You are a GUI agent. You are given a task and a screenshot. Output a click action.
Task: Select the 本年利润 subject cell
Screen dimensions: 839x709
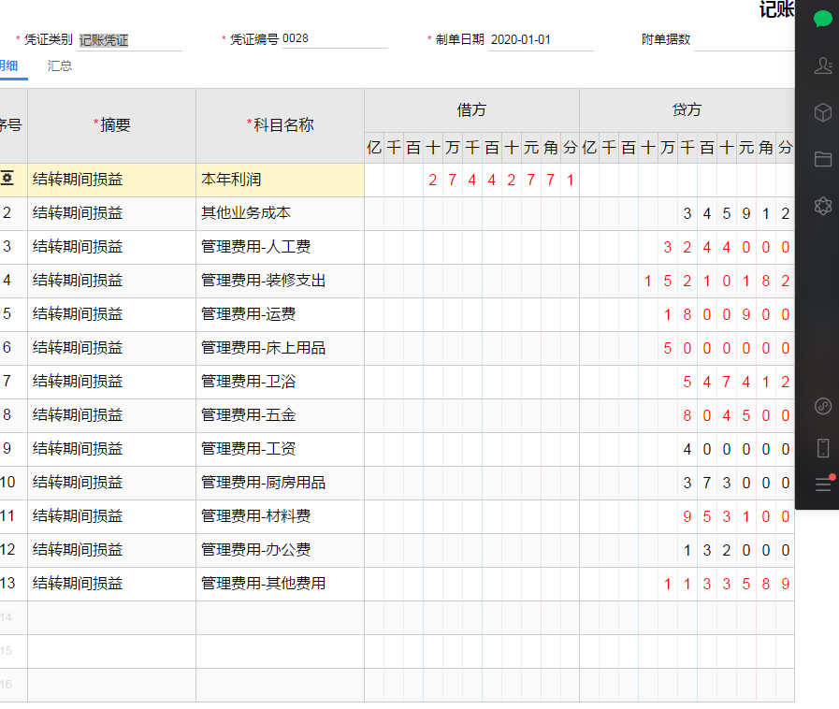coord(280,180)
